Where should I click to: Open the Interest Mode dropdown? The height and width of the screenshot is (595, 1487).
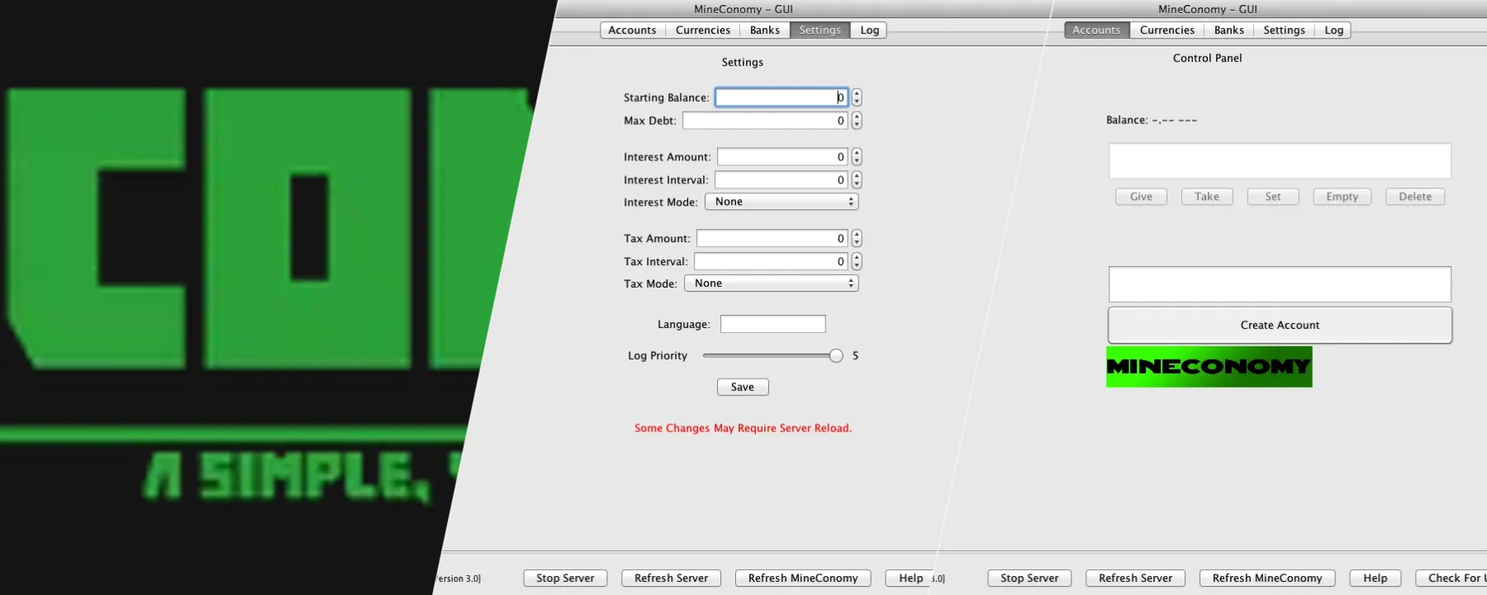(x=782, y=202)
